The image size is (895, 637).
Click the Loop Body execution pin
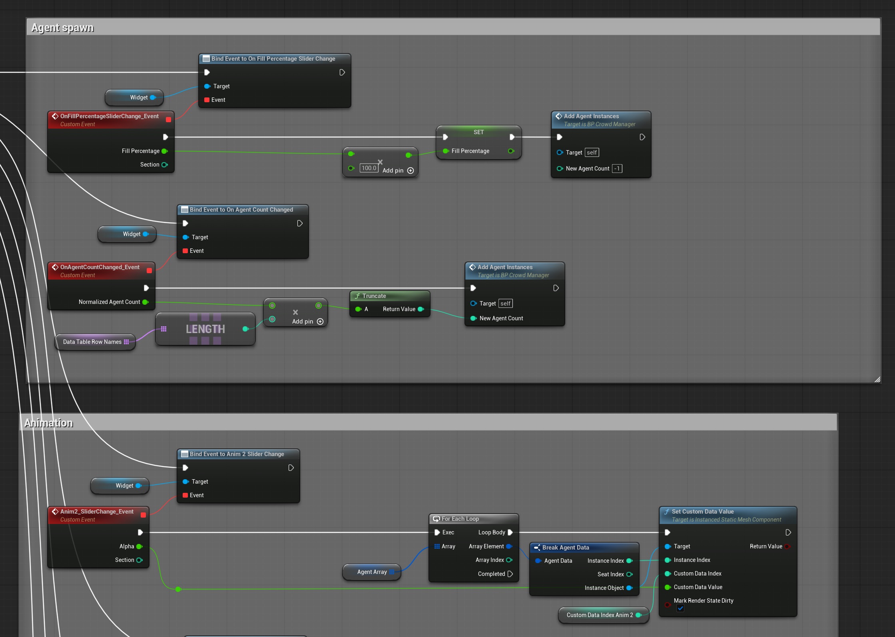[x=510, y=532]
